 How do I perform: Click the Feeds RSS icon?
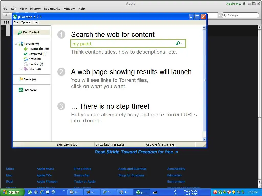(21, 79)
